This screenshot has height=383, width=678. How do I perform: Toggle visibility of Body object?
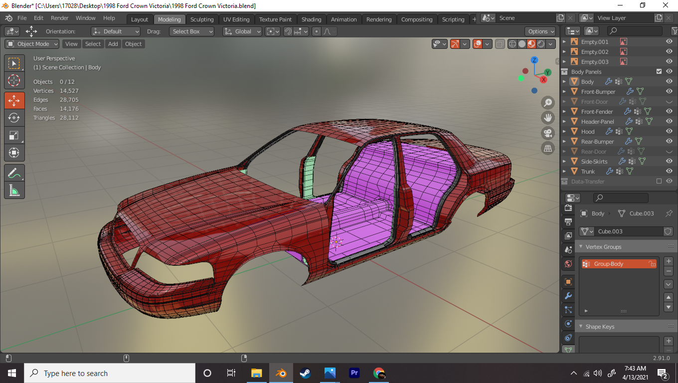tap(669, 81)
